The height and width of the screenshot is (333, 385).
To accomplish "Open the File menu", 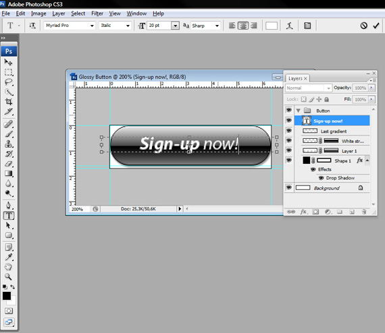I will pyautogui.click(x=5, y=13).
